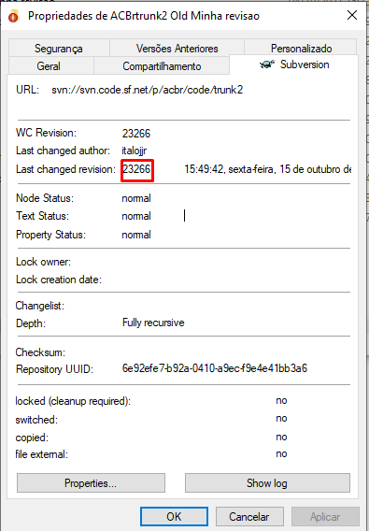The image size is (369, 531).
Task: Go to the Geral tab
Action: pos(50,65)
